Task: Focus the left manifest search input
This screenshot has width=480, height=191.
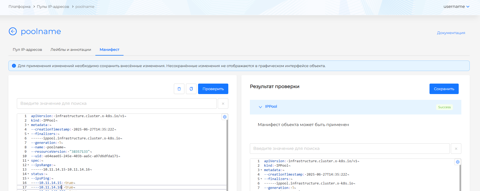Action: 117,103
